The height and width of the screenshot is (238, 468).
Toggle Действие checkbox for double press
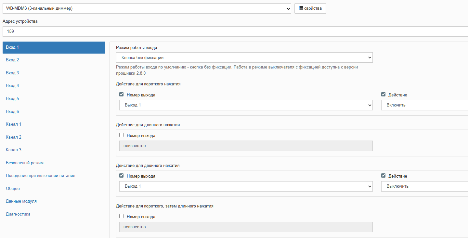383,176
